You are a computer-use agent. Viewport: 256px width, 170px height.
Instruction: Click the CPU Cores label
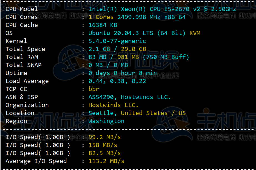pos(22,17)
